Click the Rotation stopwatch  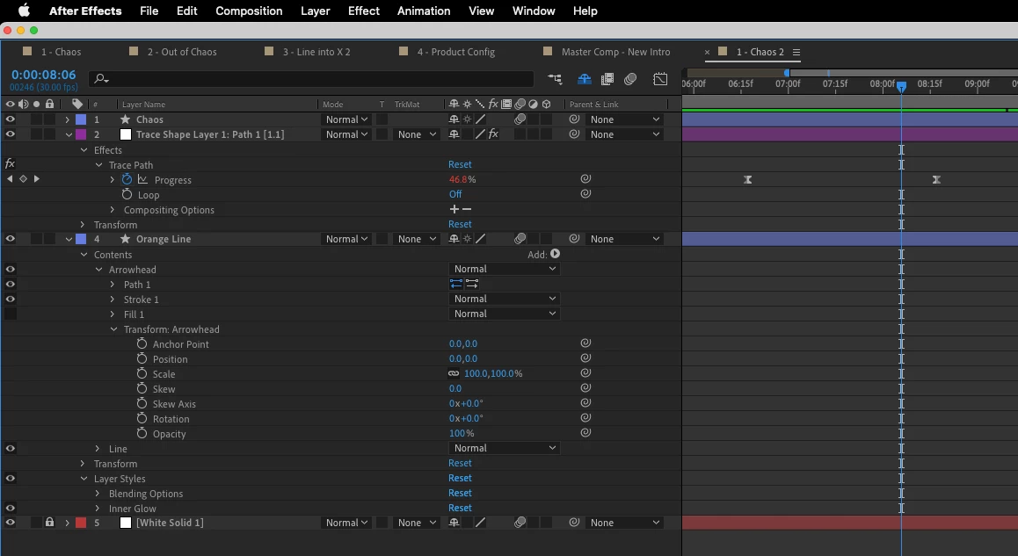[x=142, y=418]
